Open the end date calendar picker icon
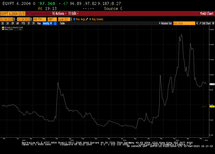 pyautogui.click(x=31, y=19)
